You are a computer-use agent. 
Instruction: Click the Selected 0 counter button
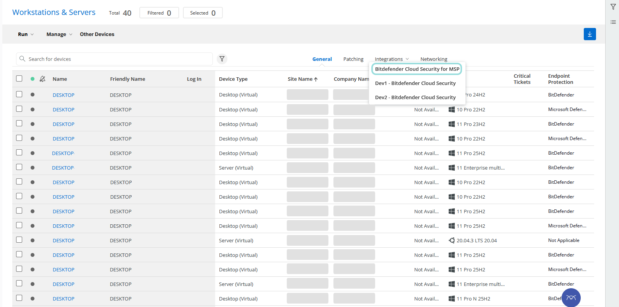pyautogui.click(x=203, y=13)
